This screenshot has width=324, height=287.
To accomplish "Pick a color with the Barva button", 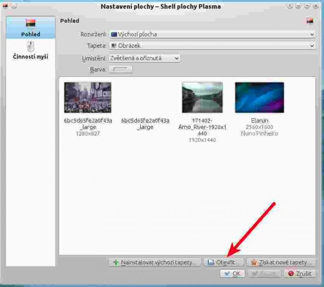I will click(x=120, y=69).
